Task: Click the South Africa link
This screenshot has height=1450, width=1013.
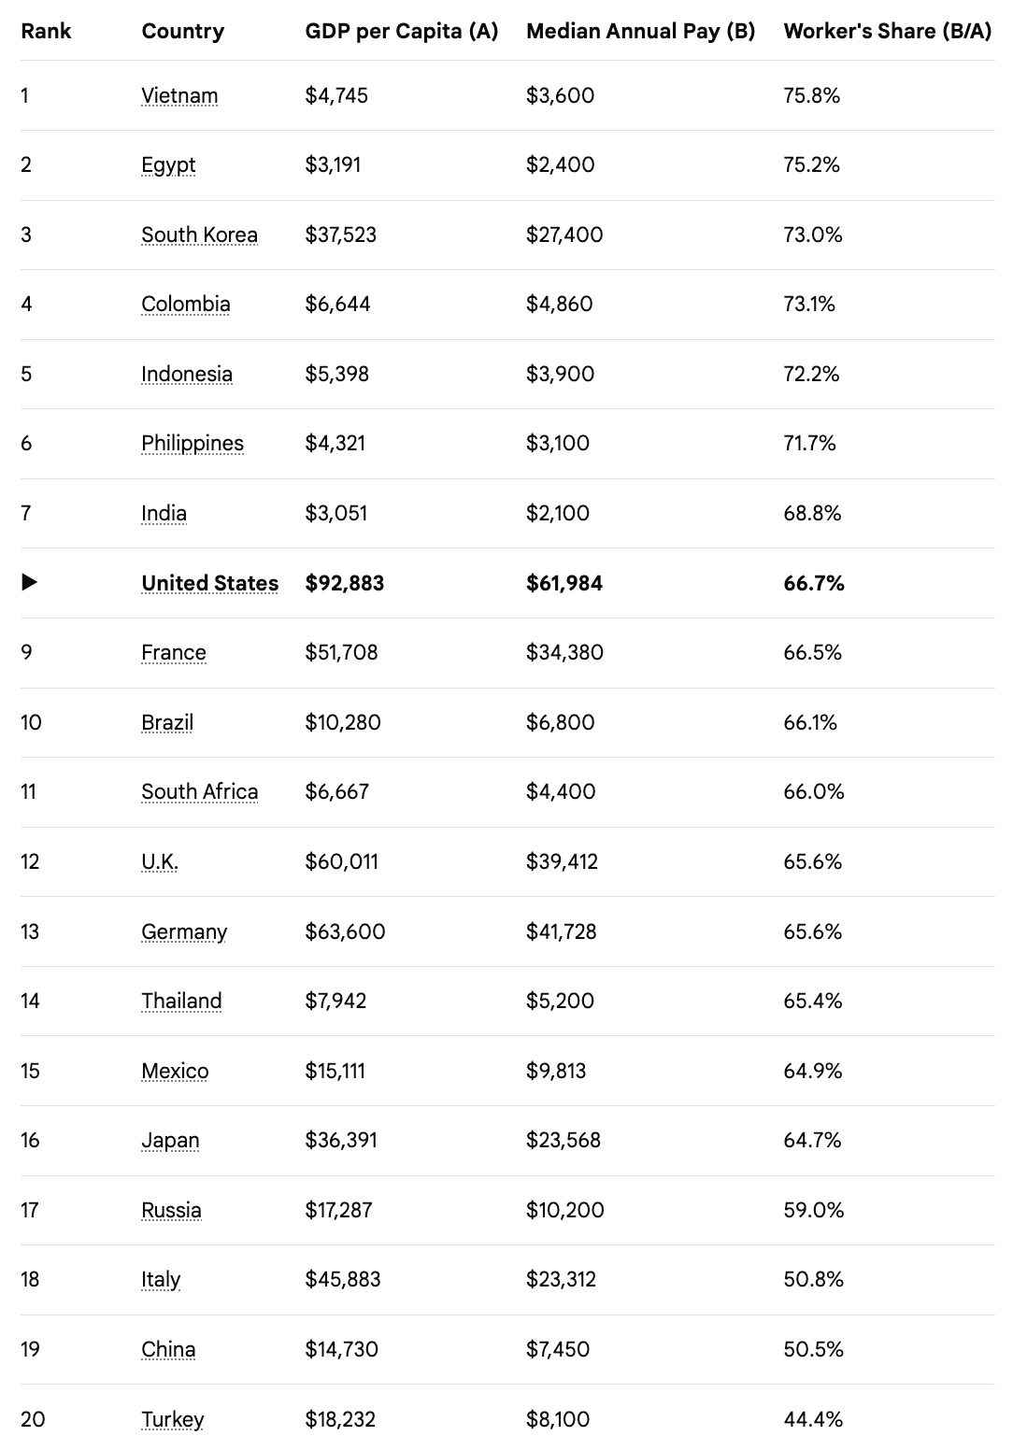Action: [x=199, y=791]
